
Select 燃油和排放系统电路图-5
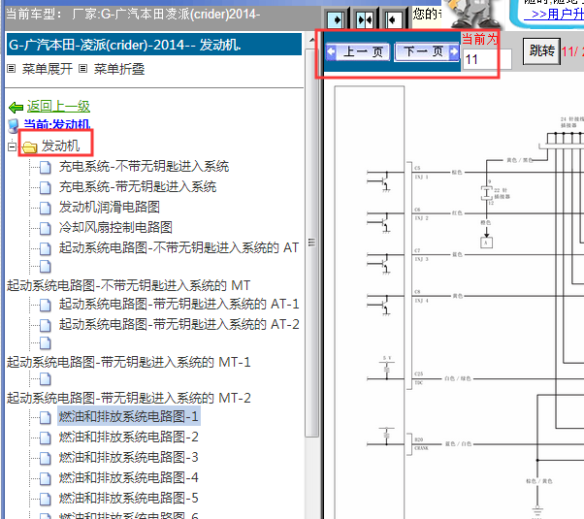pos(128,499)
